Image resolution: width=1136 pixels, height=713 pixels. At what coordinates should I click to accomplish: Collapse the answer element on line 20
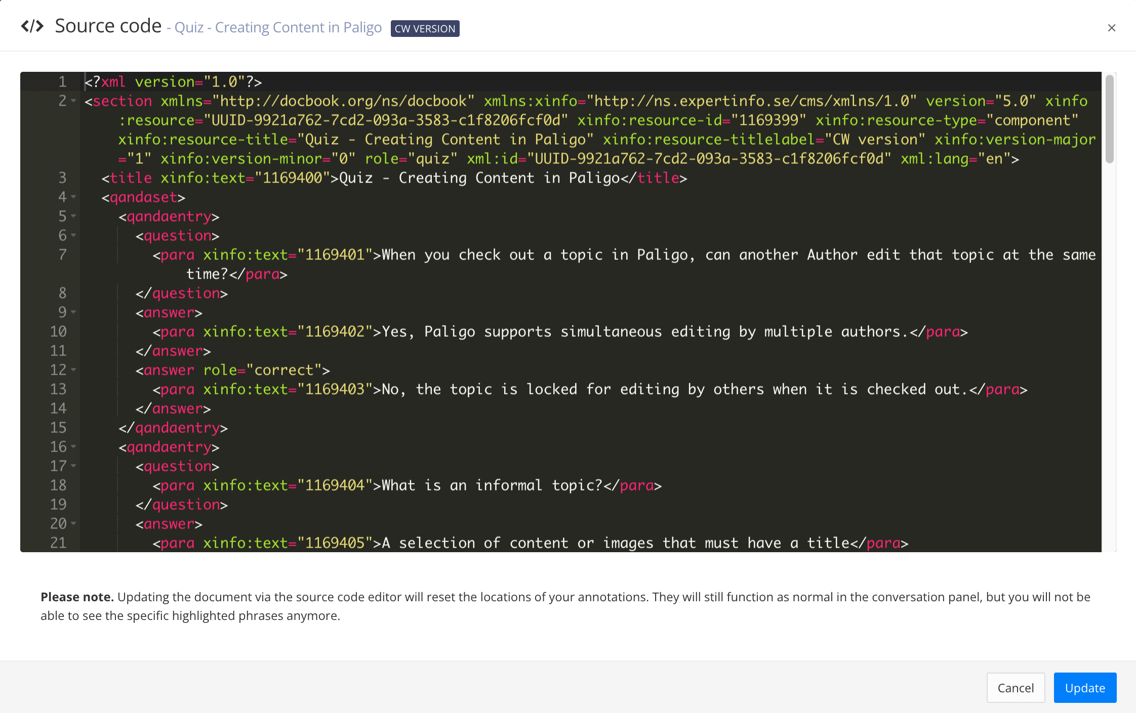[73, 524]
